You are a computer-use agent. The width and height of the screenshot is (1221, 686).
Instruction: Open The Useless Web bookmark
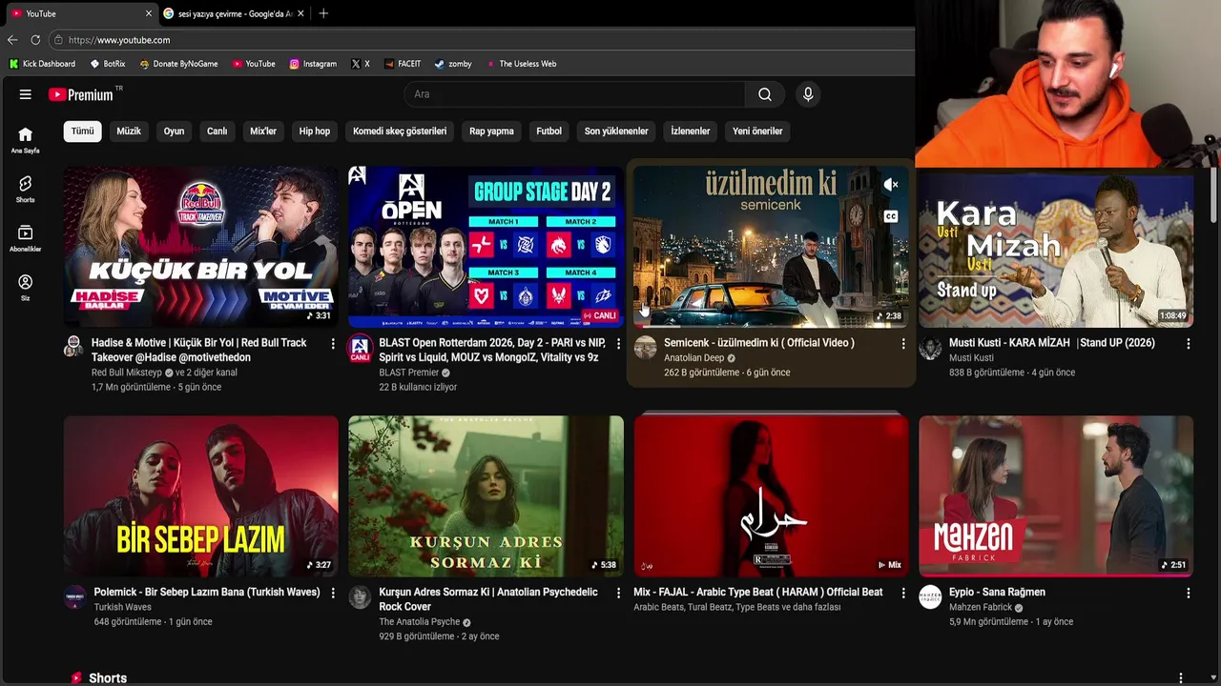[x=521, y=64]
